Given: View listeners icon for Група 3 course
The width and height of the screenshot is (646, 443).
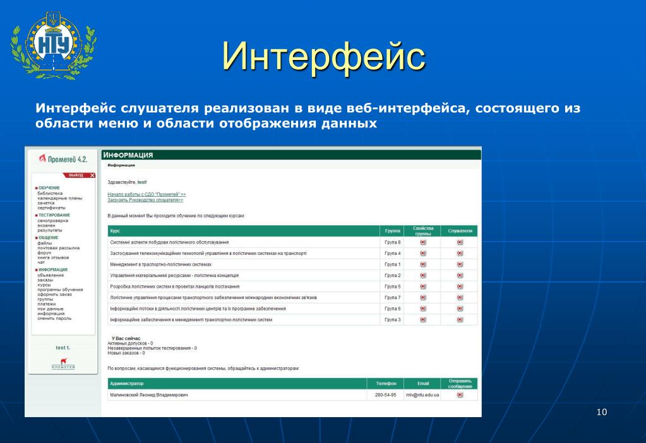Looking at the screenshot, I should point(460,319).
